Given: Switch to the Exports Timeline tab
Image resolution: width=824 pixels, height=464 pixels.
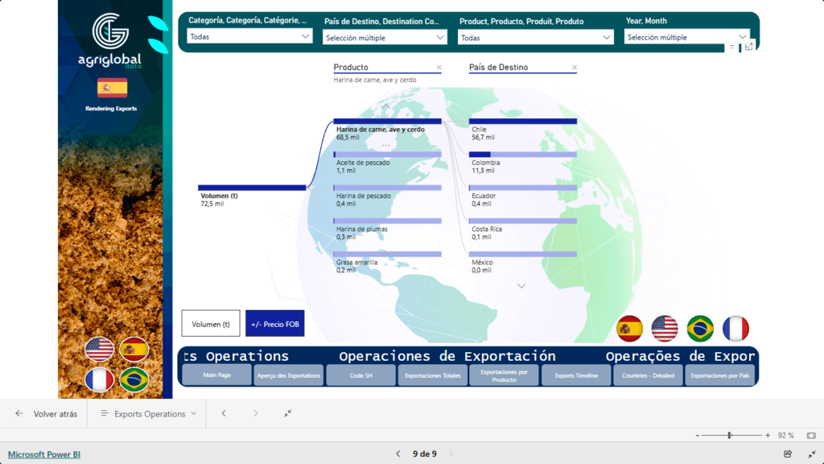Looking at the screenshot, I should pos(575,375).
